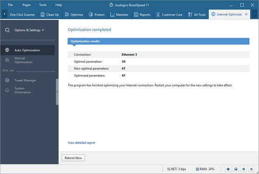
Task: Close the Internet Optimizer tab
Action: coord(246,14)
